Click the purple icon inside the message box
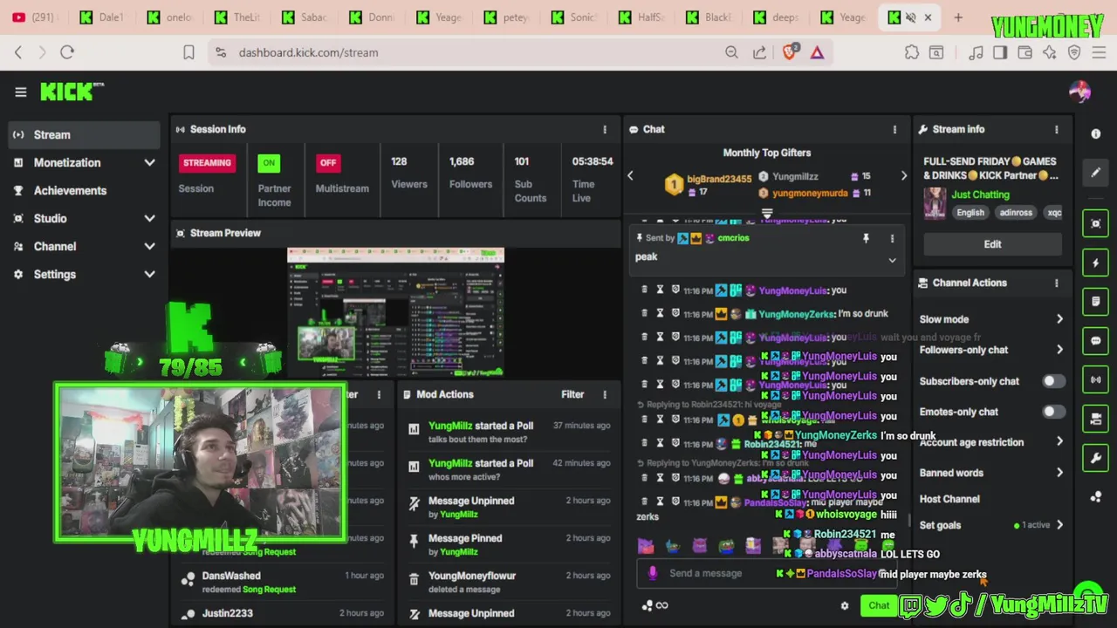Image resolution: width=1117 pixels, height=628 pixels. [653, 573]
